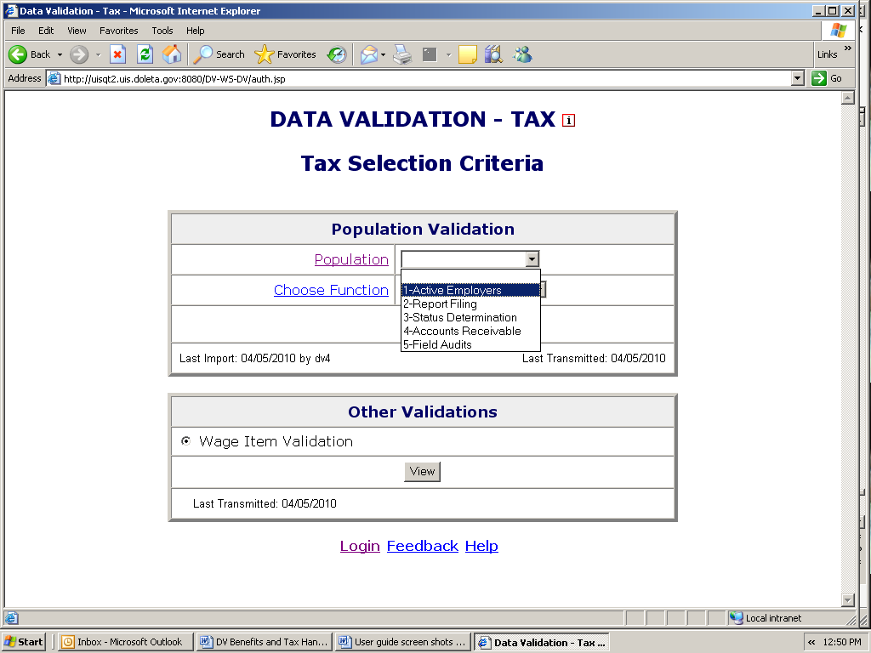Expand hidden system tray icons chevron
Screen dimensions: 871x653
tap(811, 642)
